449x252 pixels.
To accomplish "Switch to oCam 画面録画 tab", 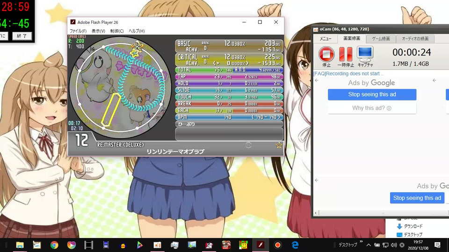I will (x=352, y=38).
